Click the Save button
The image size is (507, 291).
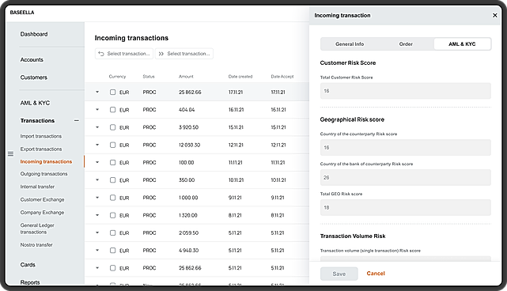(x=339, y=274)
